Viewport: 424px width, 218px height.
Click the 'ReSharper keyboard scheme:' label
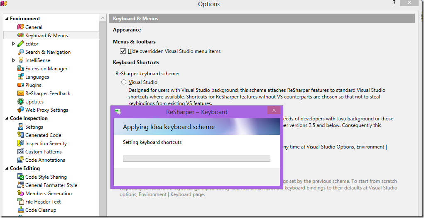147,74
